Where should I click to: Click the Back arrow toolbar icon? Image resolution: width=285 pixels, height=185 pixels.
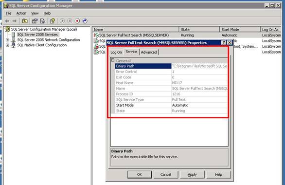7,21
